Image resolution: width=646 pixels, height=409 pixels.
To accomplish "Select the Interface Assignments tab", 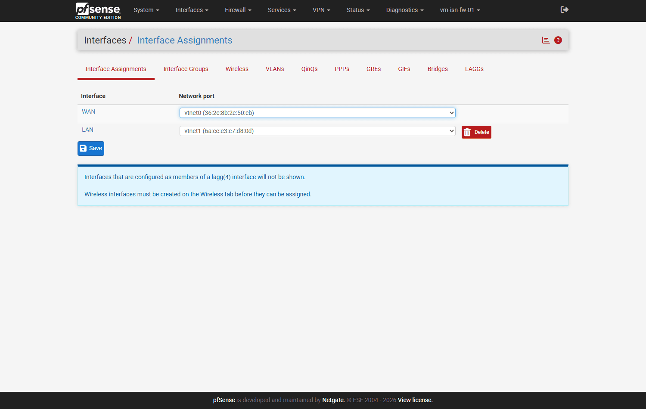I will (116, 69).
